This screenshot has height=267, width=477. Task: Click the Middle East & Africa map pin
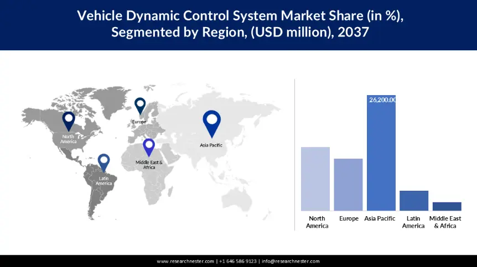click(149, 148)
